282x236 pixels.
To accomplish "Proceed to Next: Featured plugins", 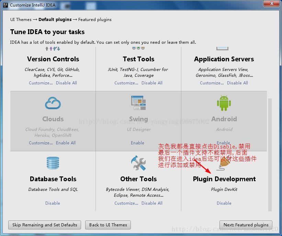I will click(246, 225).
